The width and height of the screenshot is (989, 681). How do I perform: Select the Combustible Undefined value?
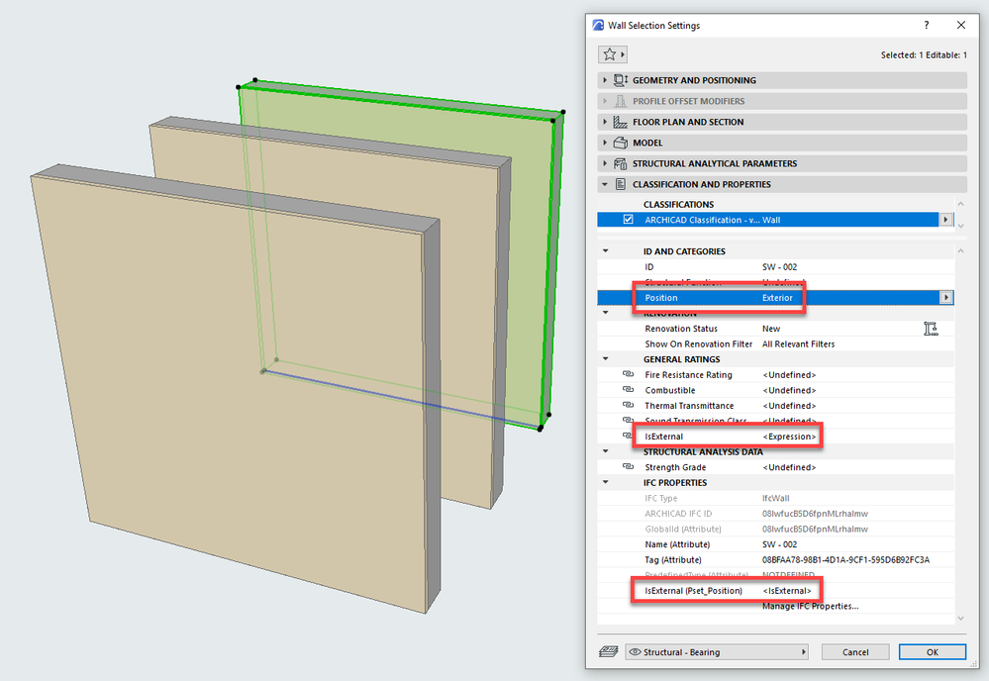[789, 390]
